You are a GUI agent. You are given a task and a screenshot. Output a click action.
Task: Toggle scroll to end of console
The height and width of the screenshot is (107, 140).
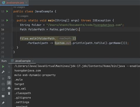coord(9,83)
